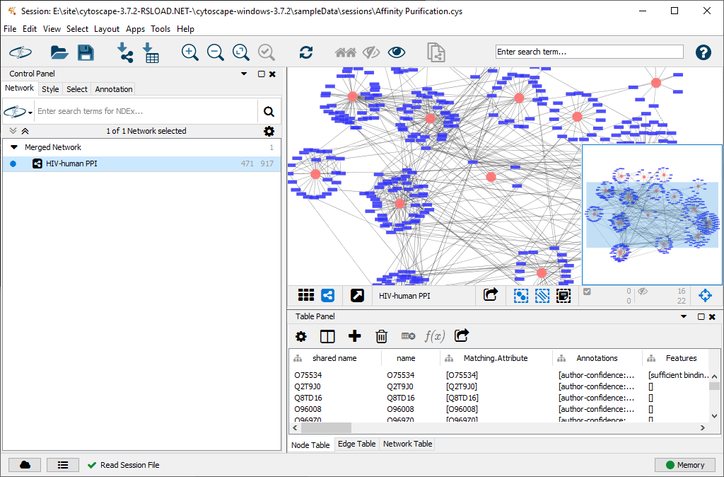Delete column using trash icon in Table Panel
724x477 pixels.
pos(381,336)
